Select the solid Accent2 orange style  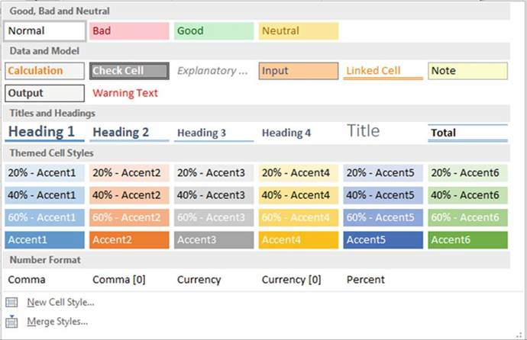129,240
